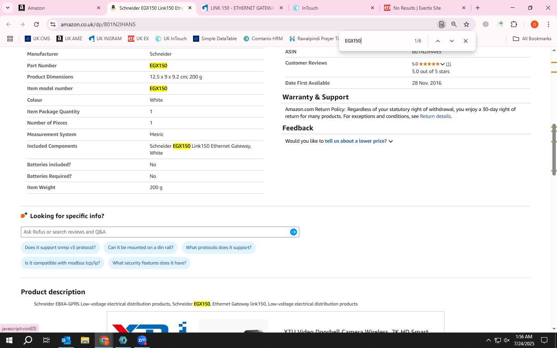Open Simple DataTable bookmark
This screenshot has height=348, width=557.
[215, 39]
